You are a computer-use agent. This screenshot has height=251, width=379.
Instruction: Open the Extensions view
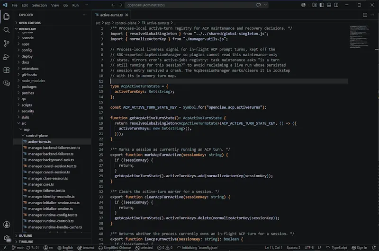(7, 70)
